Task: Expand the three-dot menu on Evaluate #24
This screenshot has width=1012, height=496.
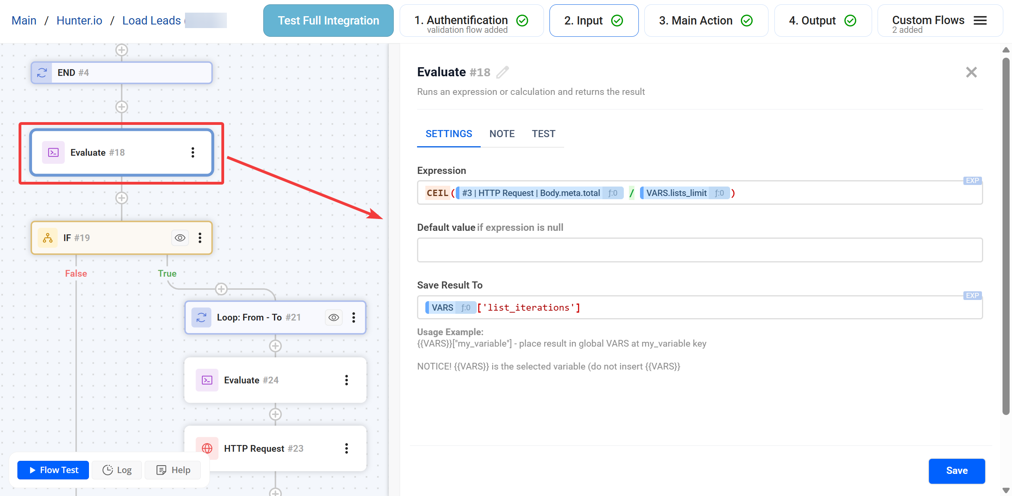Action: 347,380
